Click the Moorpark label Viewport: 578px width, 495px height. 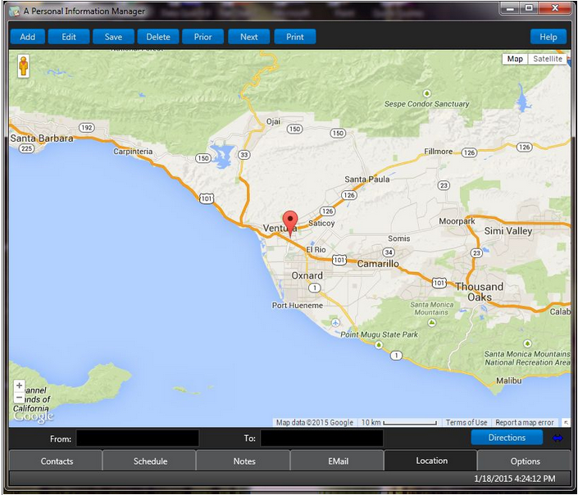point(457,221)
